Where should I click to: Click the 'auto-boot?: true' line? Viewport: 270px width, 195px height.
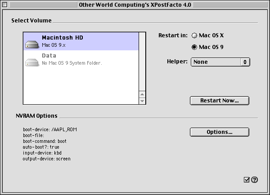coord(41,147)
